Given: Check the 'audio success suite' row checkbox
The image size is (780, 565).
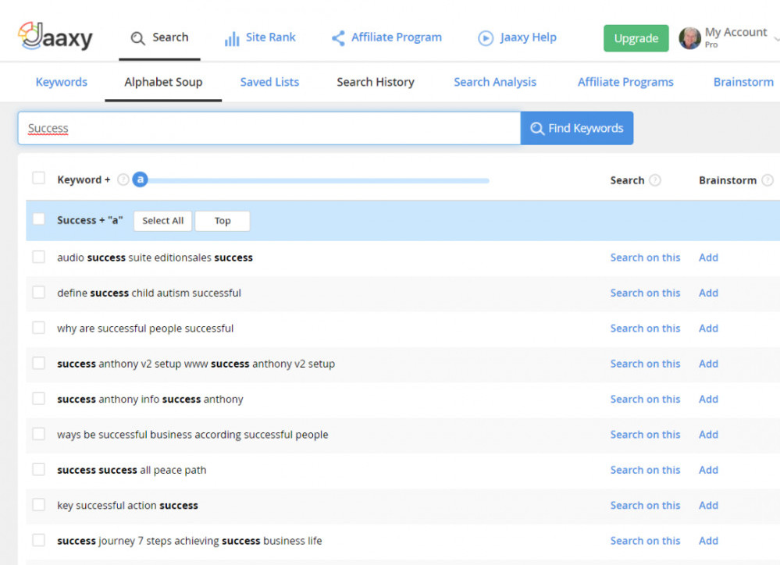Looking at the screenshot, I should click(x=38, y=257).
